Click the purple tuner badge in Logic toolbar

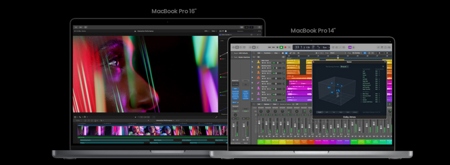pos(350,47)
